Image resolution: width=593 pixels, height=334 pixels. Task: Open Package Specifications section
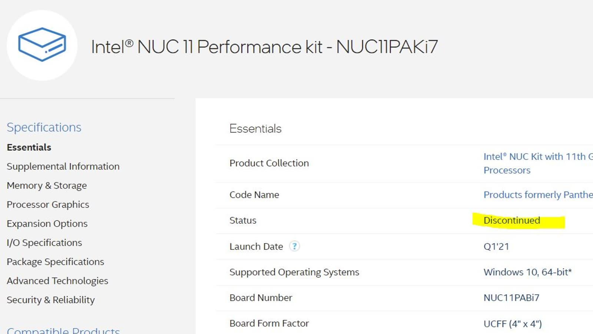(55, 262)
